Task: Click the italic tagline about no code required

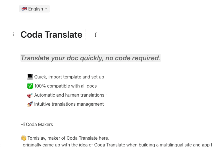Action: [x=90, y=58]
